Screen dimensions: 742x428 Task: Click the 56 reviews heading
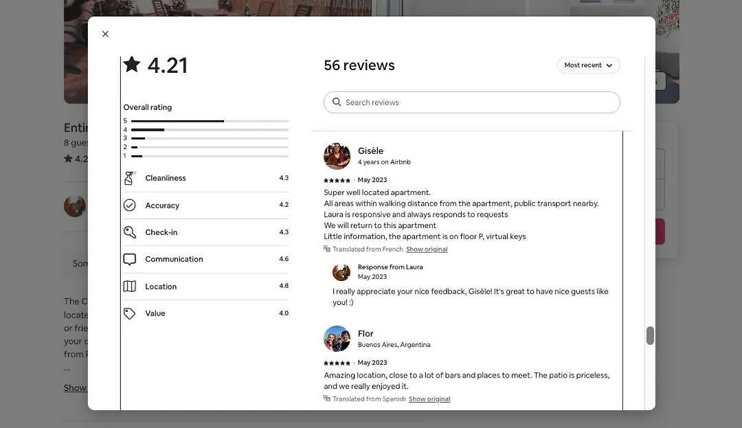(x=359, y=65)
